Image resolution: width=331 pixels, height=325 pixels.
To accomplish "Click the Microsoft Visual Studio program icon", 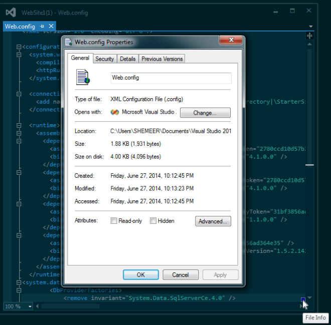I will click(115, 112).
